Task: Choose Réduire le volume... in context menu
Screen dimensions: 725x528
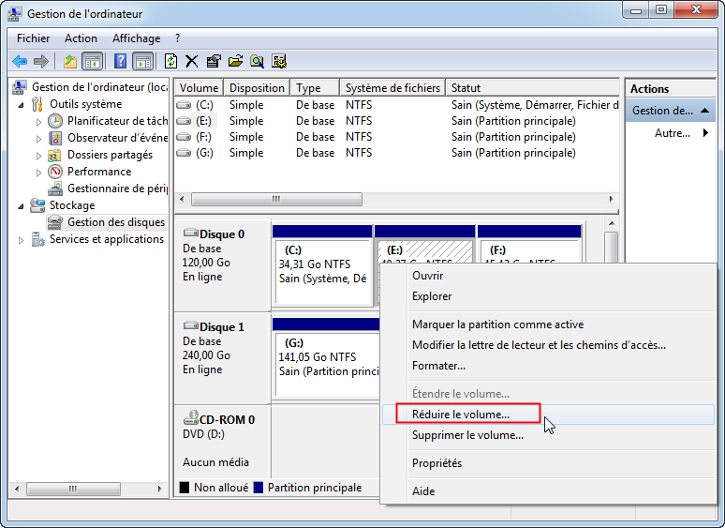Action: pos(548,415)
